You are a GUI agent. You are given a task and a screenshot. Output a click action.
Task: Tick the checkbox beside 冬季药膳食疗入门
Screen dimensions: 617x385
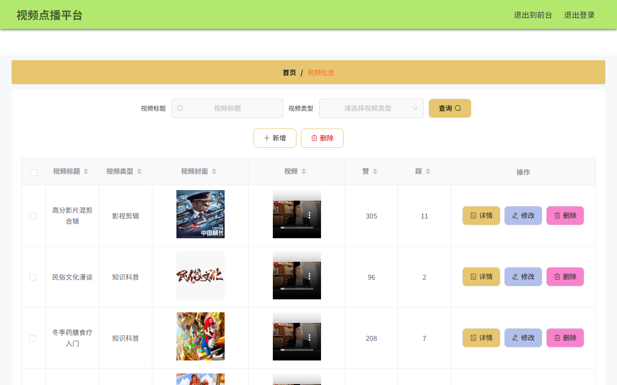point(33,338)
